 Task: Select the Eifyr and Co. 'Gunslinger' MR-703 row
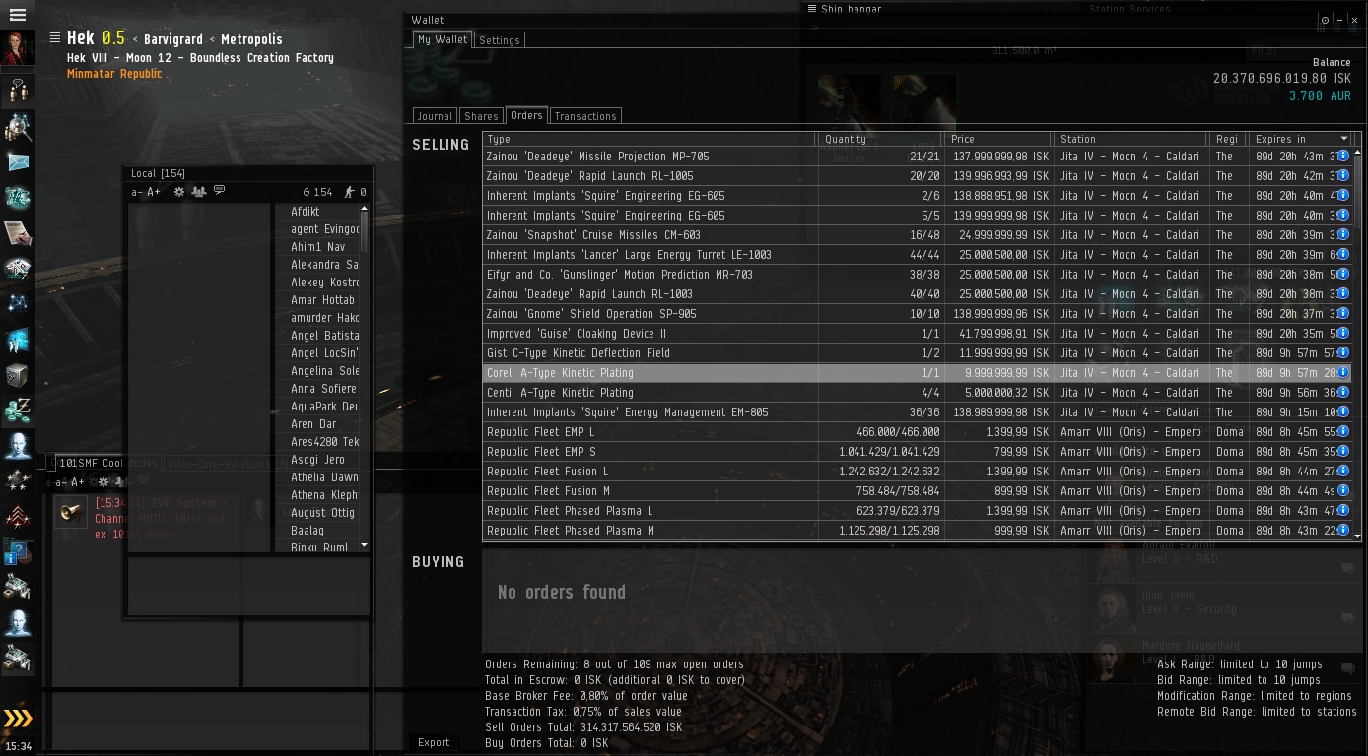pyautogui.click(x=917, y=275)
